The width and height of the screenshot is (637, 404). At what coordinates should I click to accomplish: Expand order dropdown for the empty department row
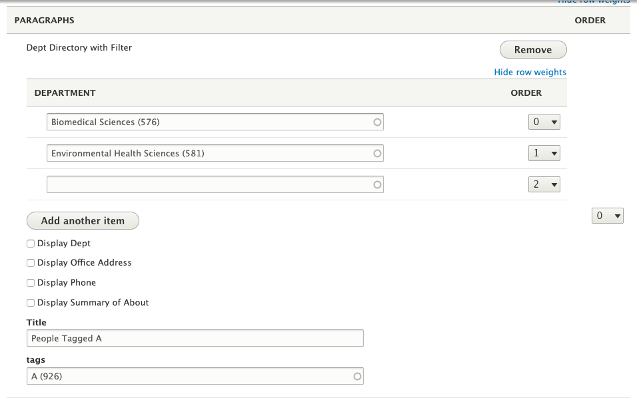[544, 185]
